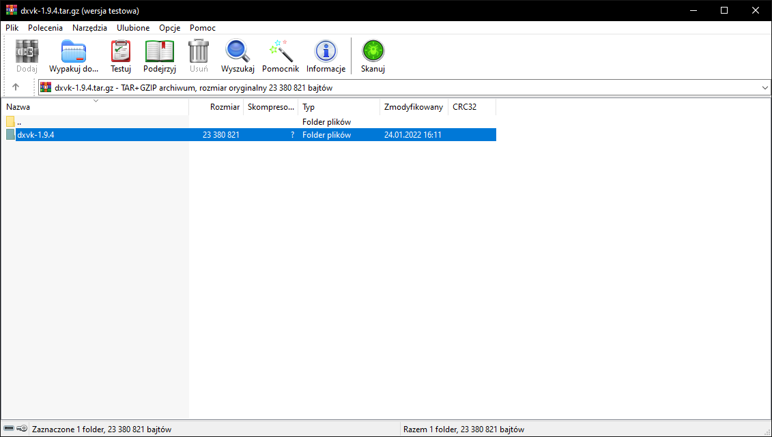The width and height of the screenshot is (772, 437).
Task: Click the parent folder '..' icon
Action: click(x=10, y=121)
